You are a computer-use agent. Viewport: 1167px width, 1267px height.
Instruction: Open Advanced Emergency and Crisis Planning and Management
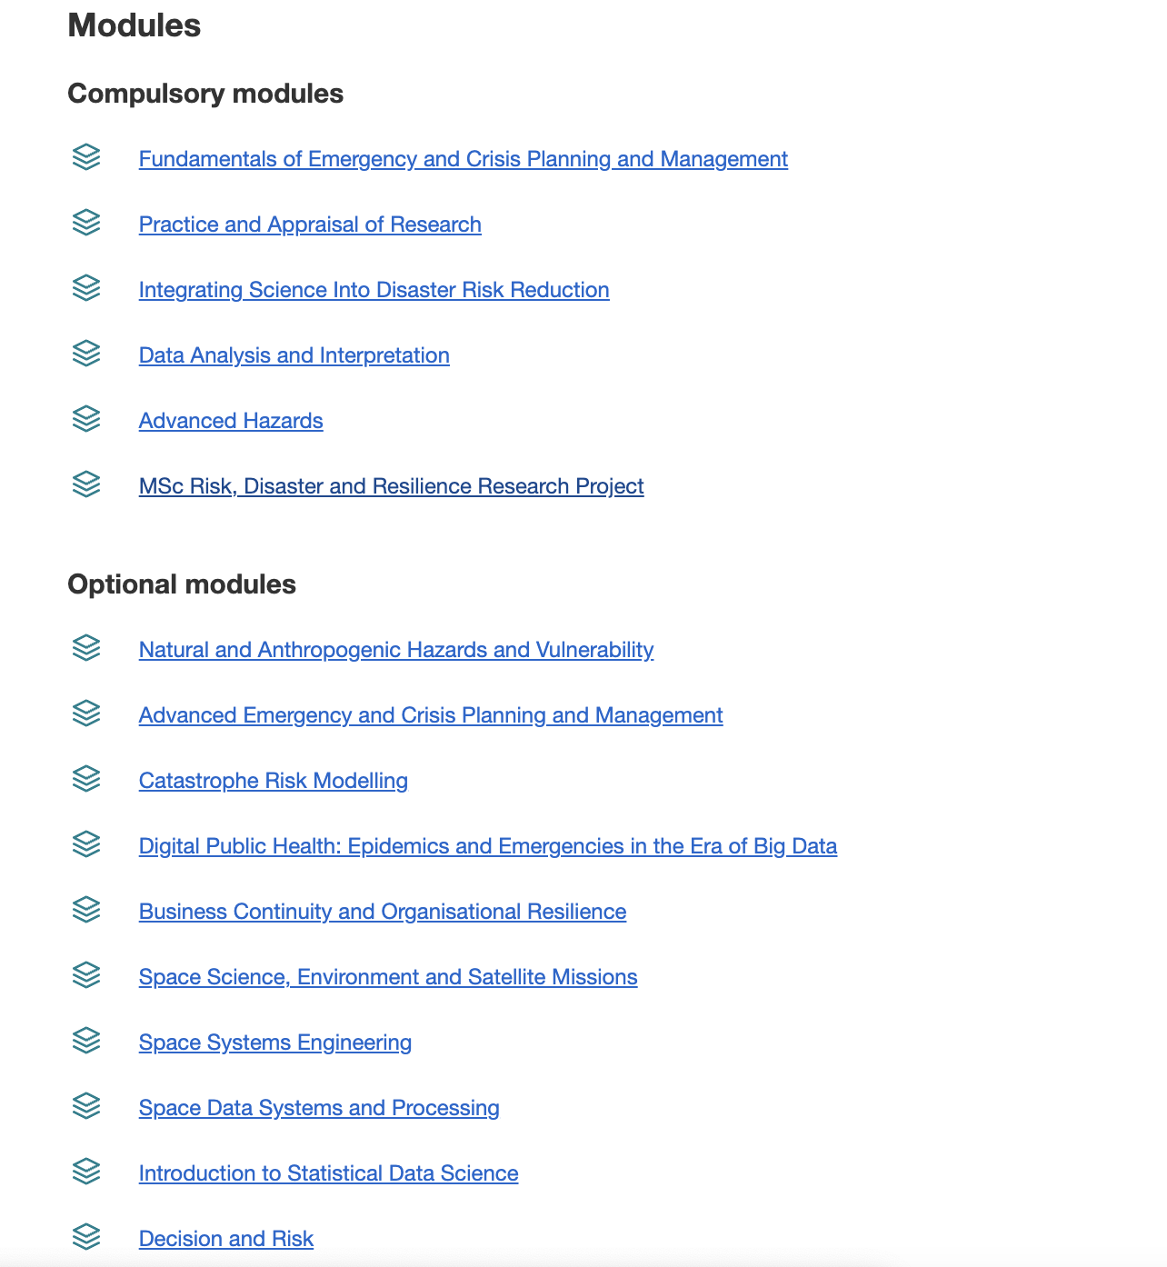click(x=431, y=715)
